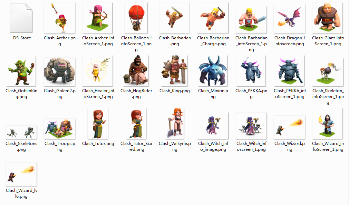Click the Clash_Golem2.png stone golem thumbnail
This screenshot has width=349, height=205.
[59, 72]
